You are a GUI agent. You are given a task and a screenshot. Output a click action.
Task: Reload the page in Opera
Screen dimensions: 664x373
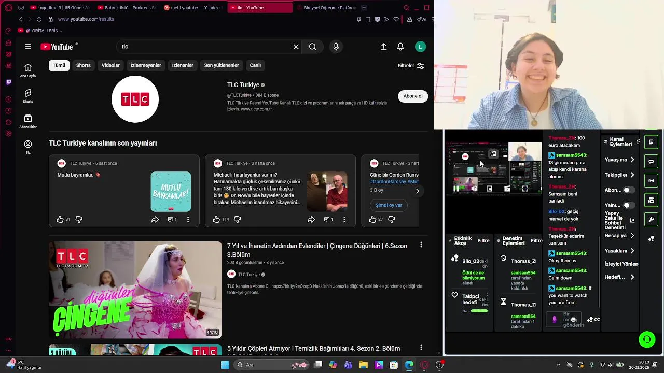click(39, 19)
